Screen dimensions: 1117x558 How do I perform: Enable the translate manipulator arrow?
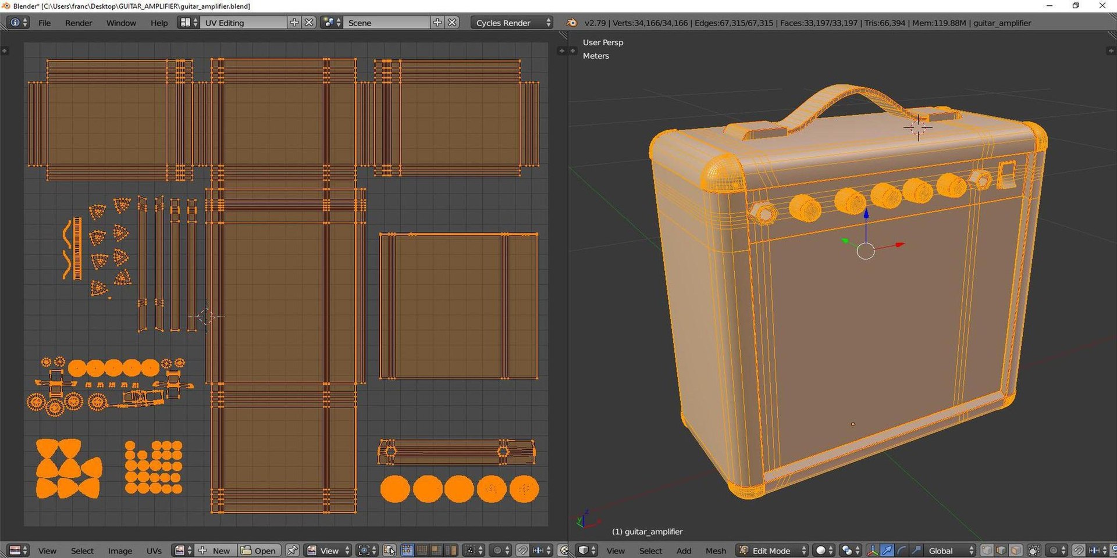tap(887, 550)
